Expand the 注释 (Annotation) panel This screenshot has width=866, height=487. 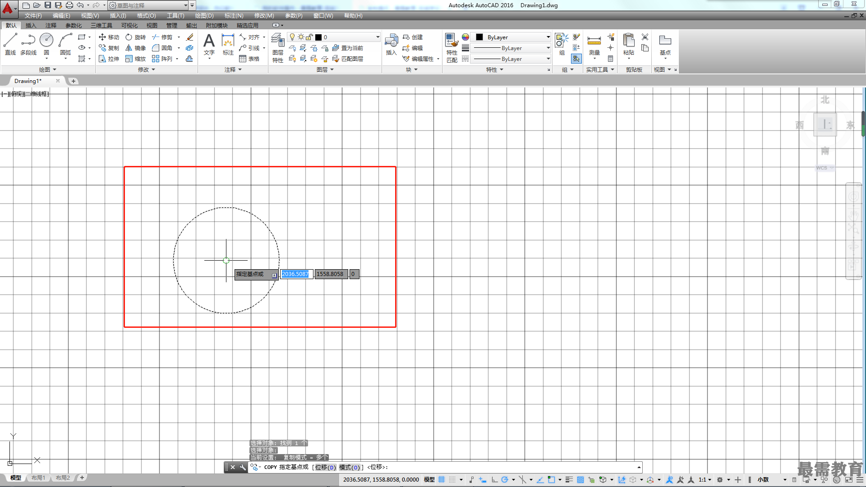pos(233,69)
